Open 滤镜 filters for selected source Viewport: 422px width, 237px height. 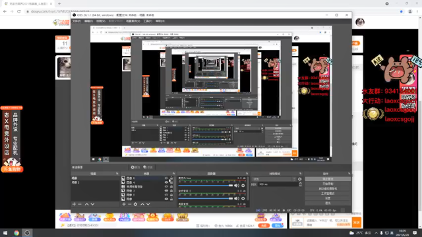[x=148, y=167]
